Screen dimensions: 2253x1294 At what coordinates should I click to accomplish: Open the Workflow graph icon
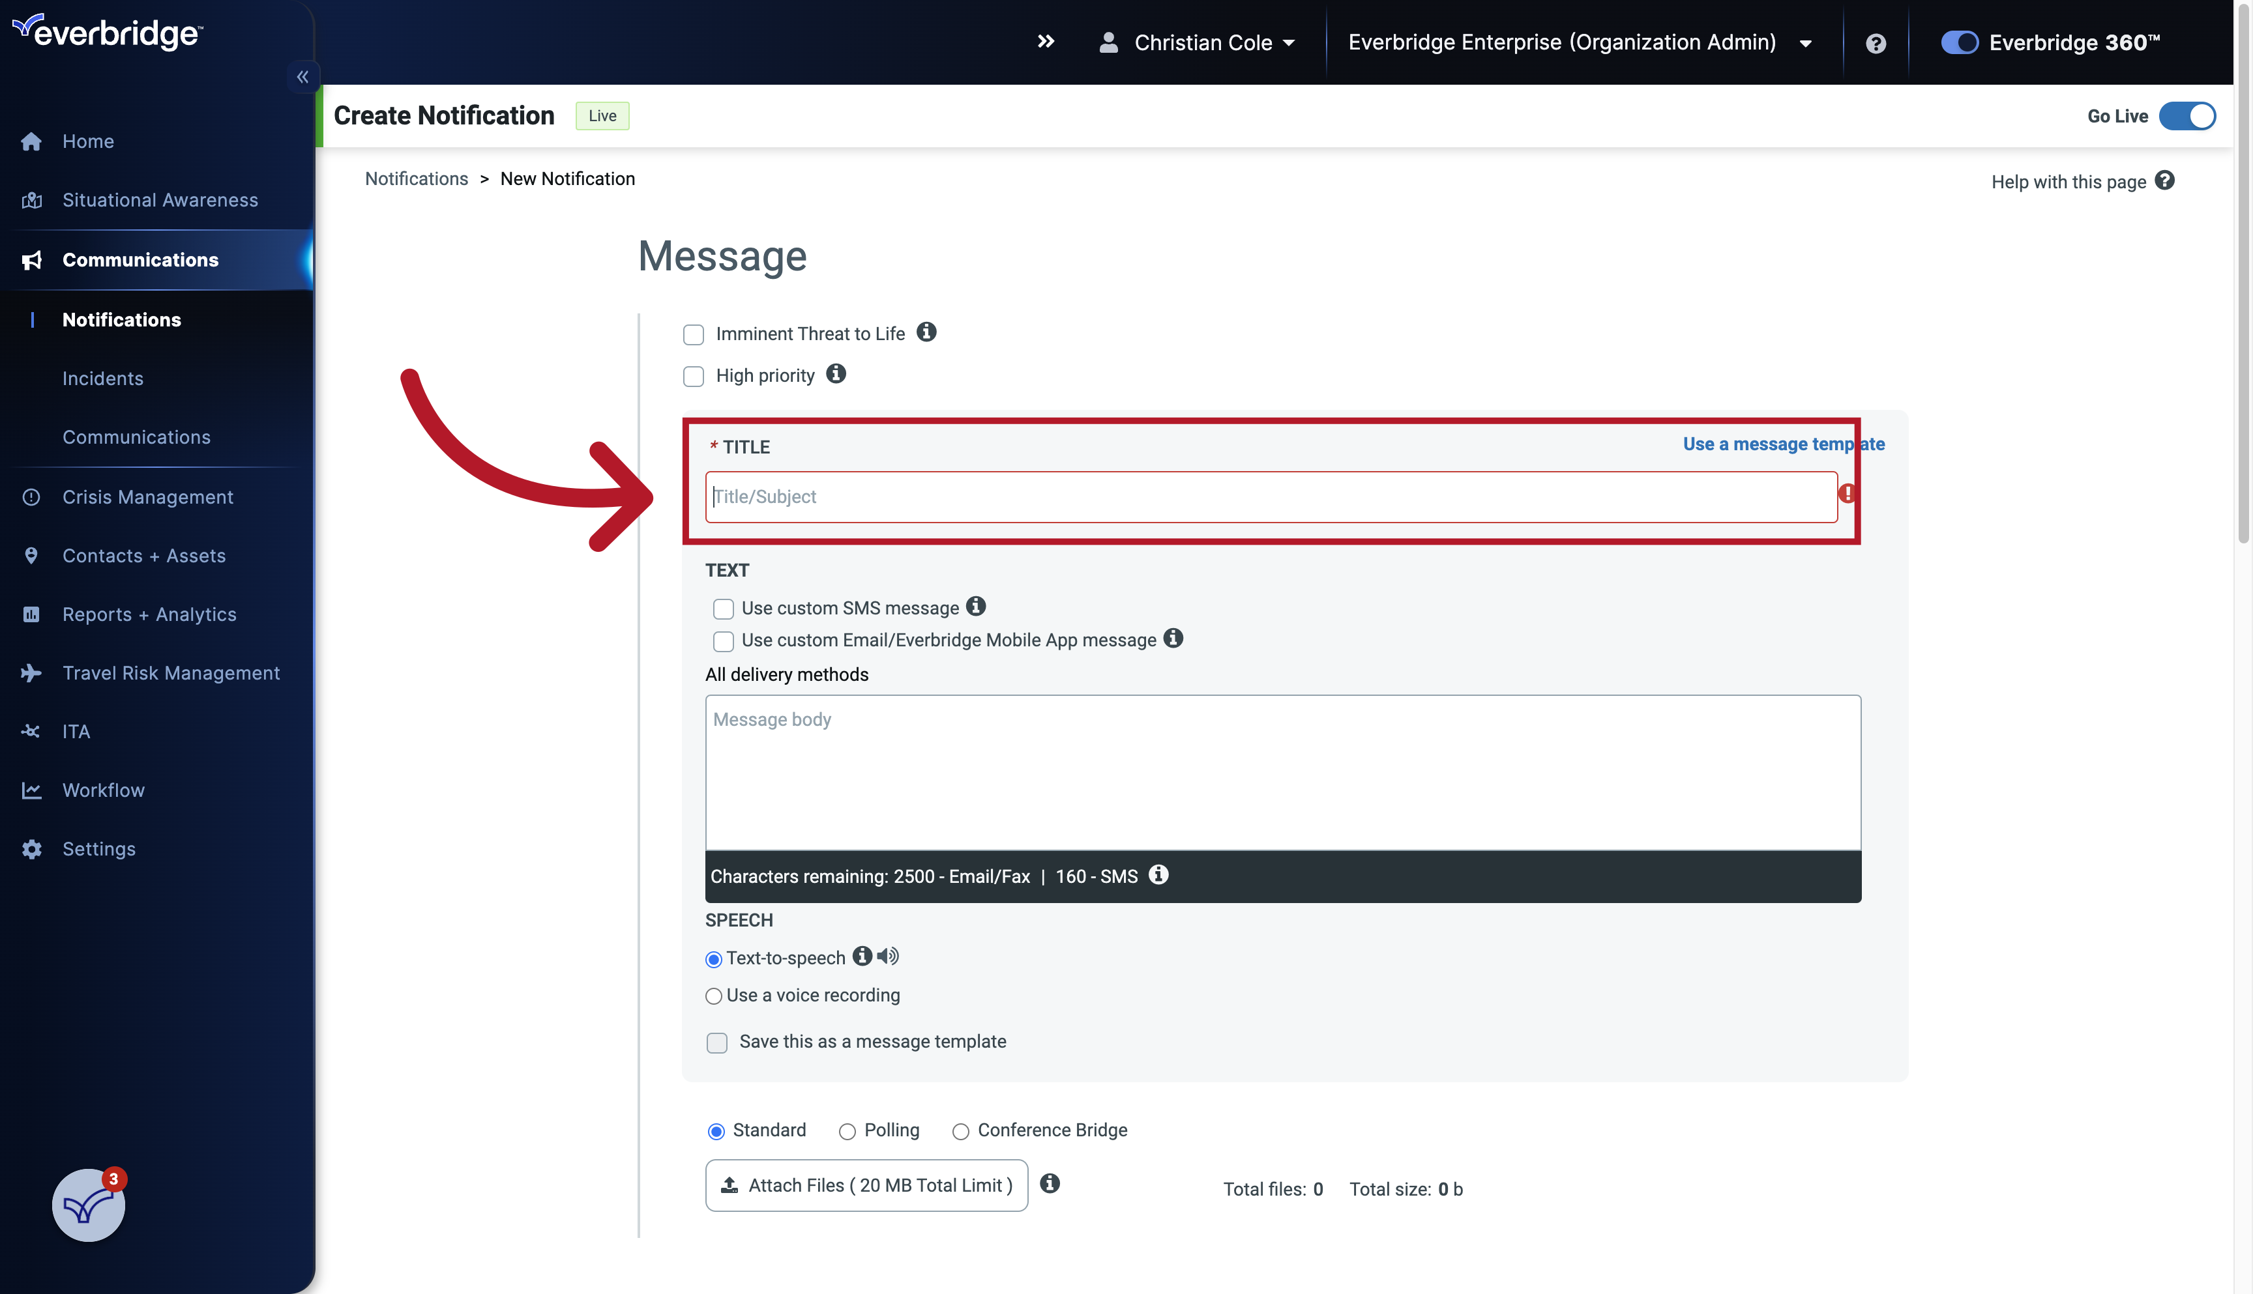31,790
